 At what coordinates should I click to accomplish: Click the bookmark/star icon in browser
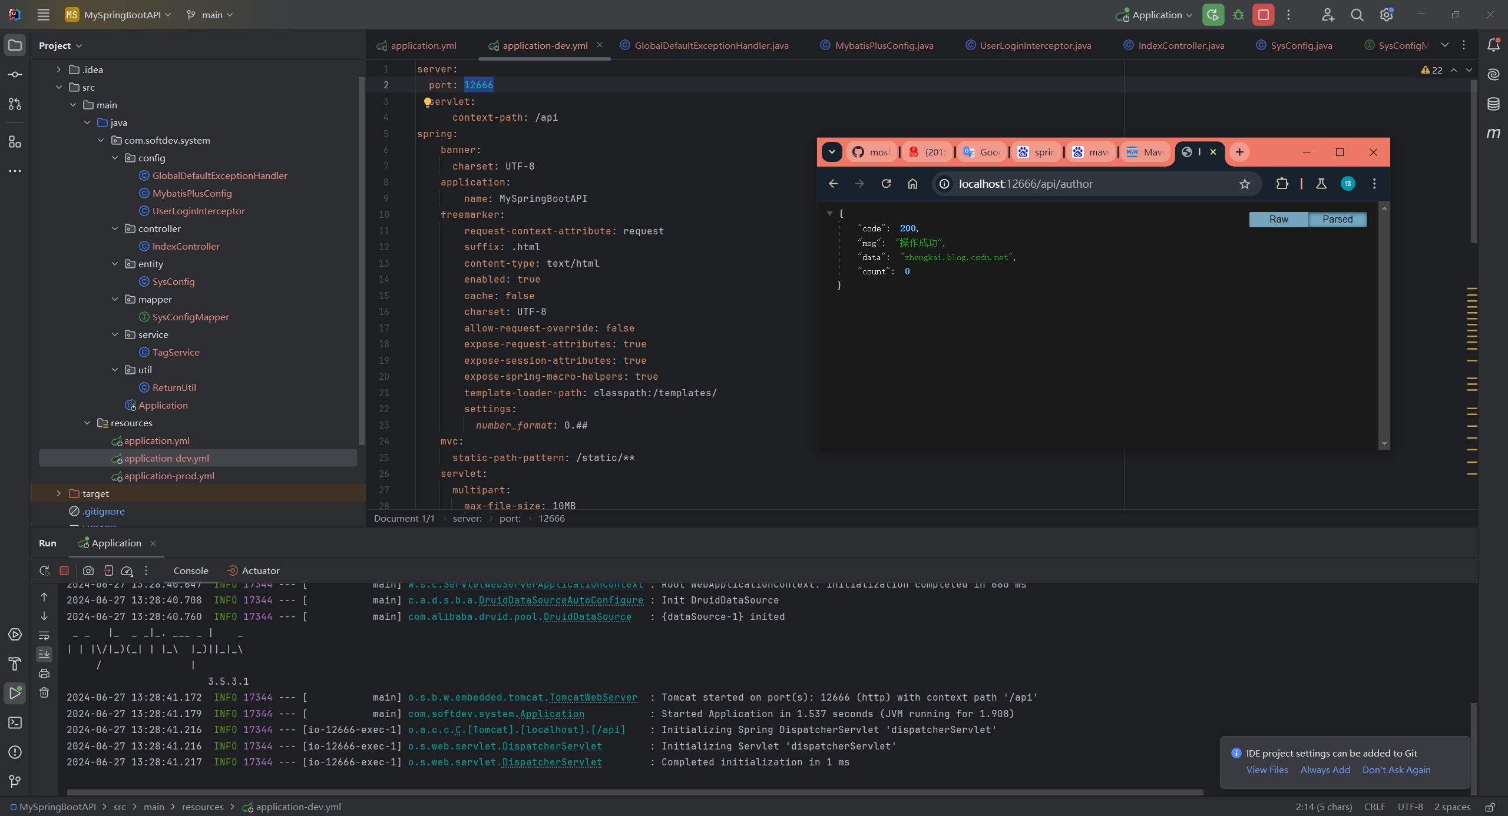click(1245, 183)
